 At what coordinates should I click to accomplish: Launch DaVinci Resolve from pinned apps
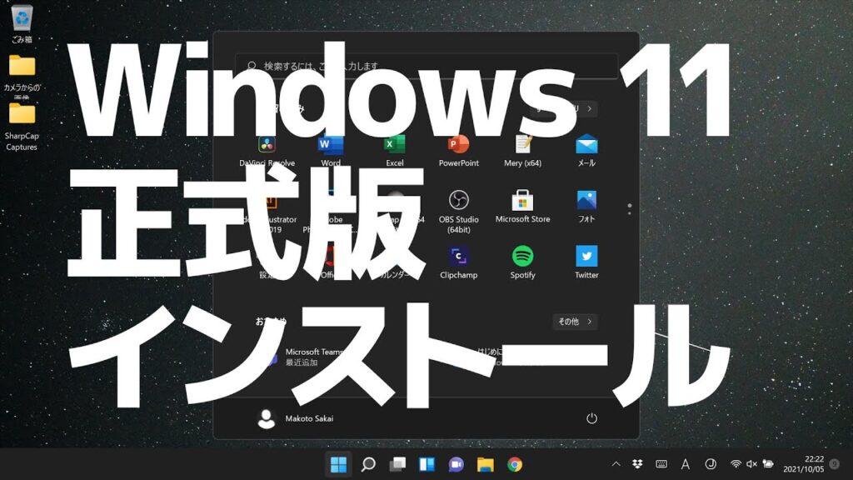[x=267, y=151]
